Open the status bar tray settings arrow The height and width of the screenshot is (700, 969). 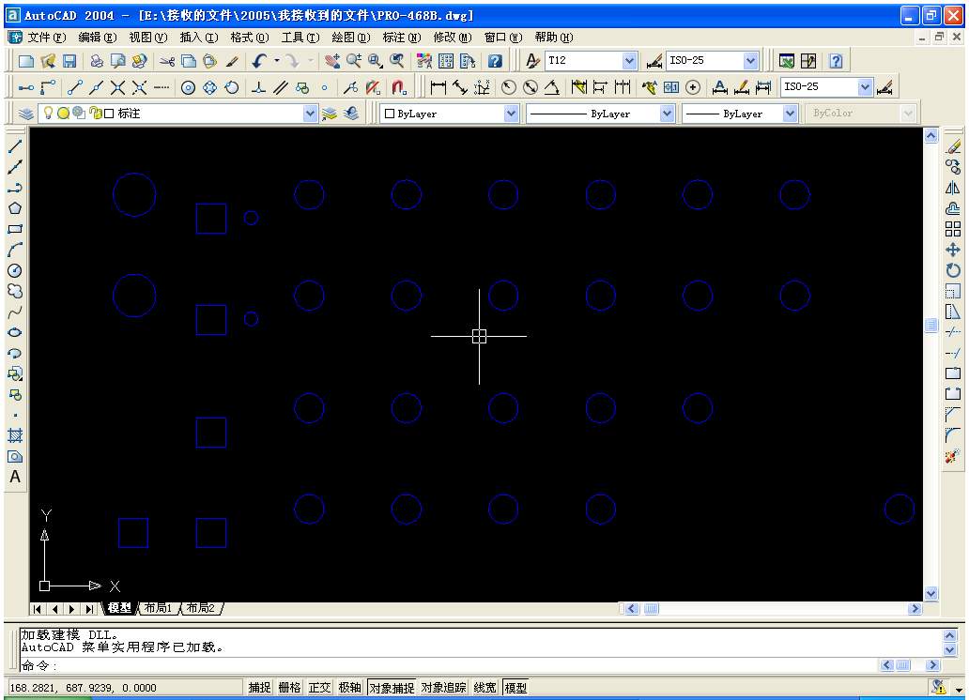point(959,690)
